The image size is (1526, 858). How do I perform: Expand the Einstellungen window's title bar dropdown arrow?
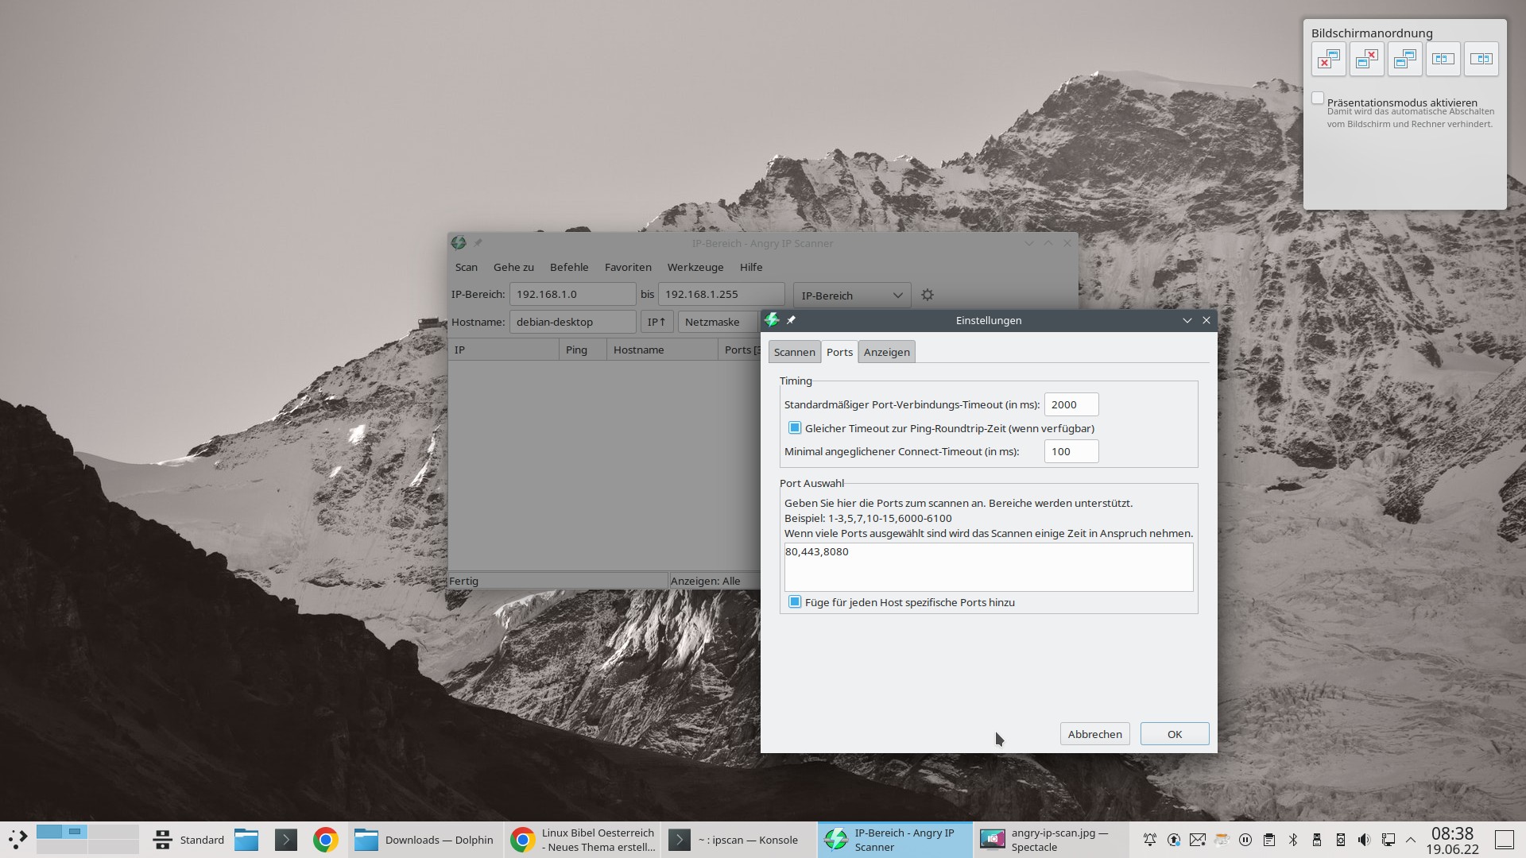pyautogui.click(x=1187, y=320)
